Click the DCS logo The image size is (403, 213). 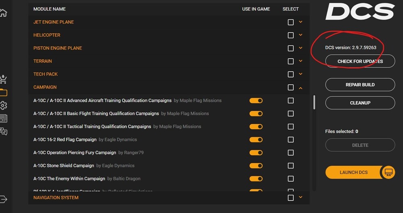(x=360, y=12)
